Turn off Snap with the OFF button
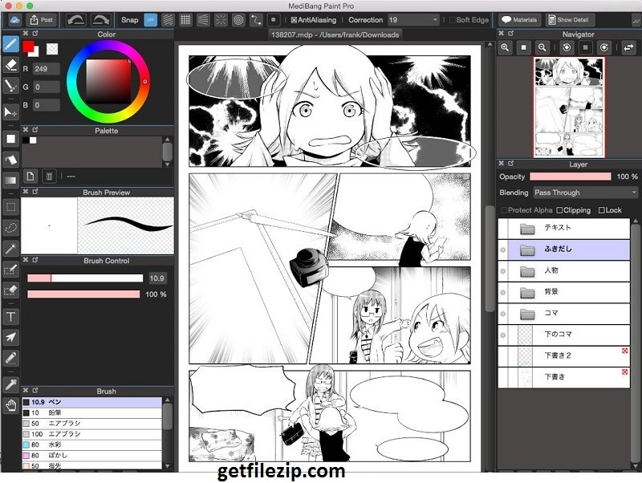 point(150,19)
